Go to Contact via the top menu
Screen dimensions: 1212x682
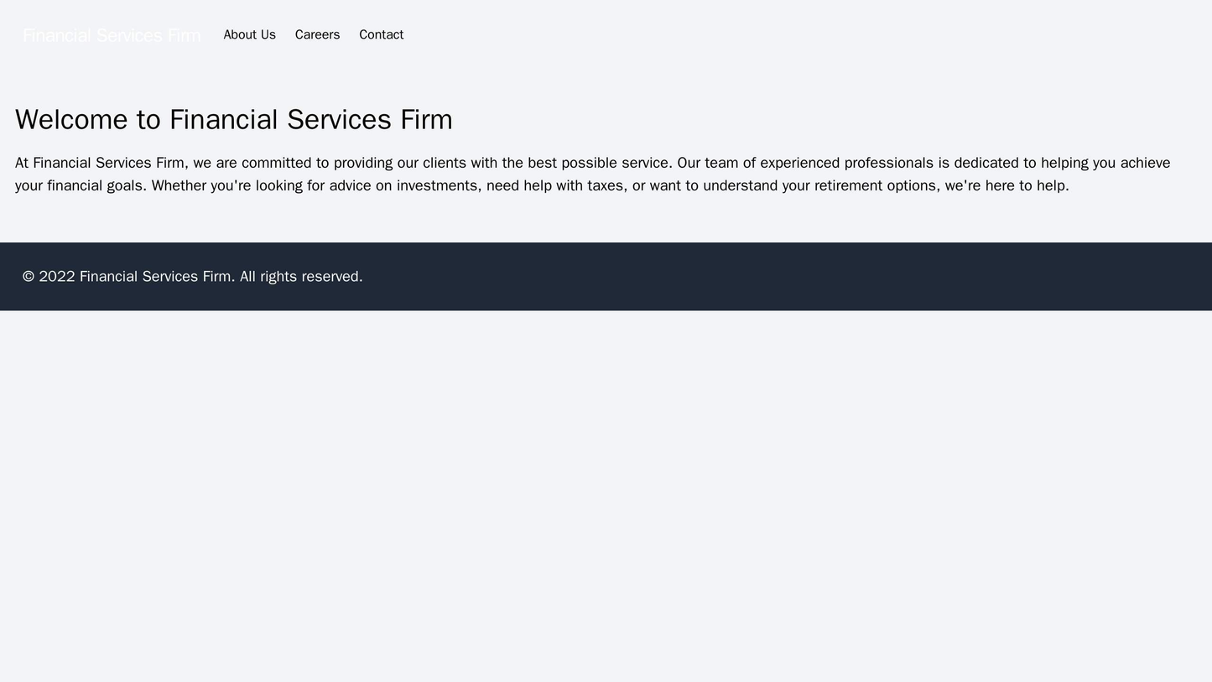point(380,35)
